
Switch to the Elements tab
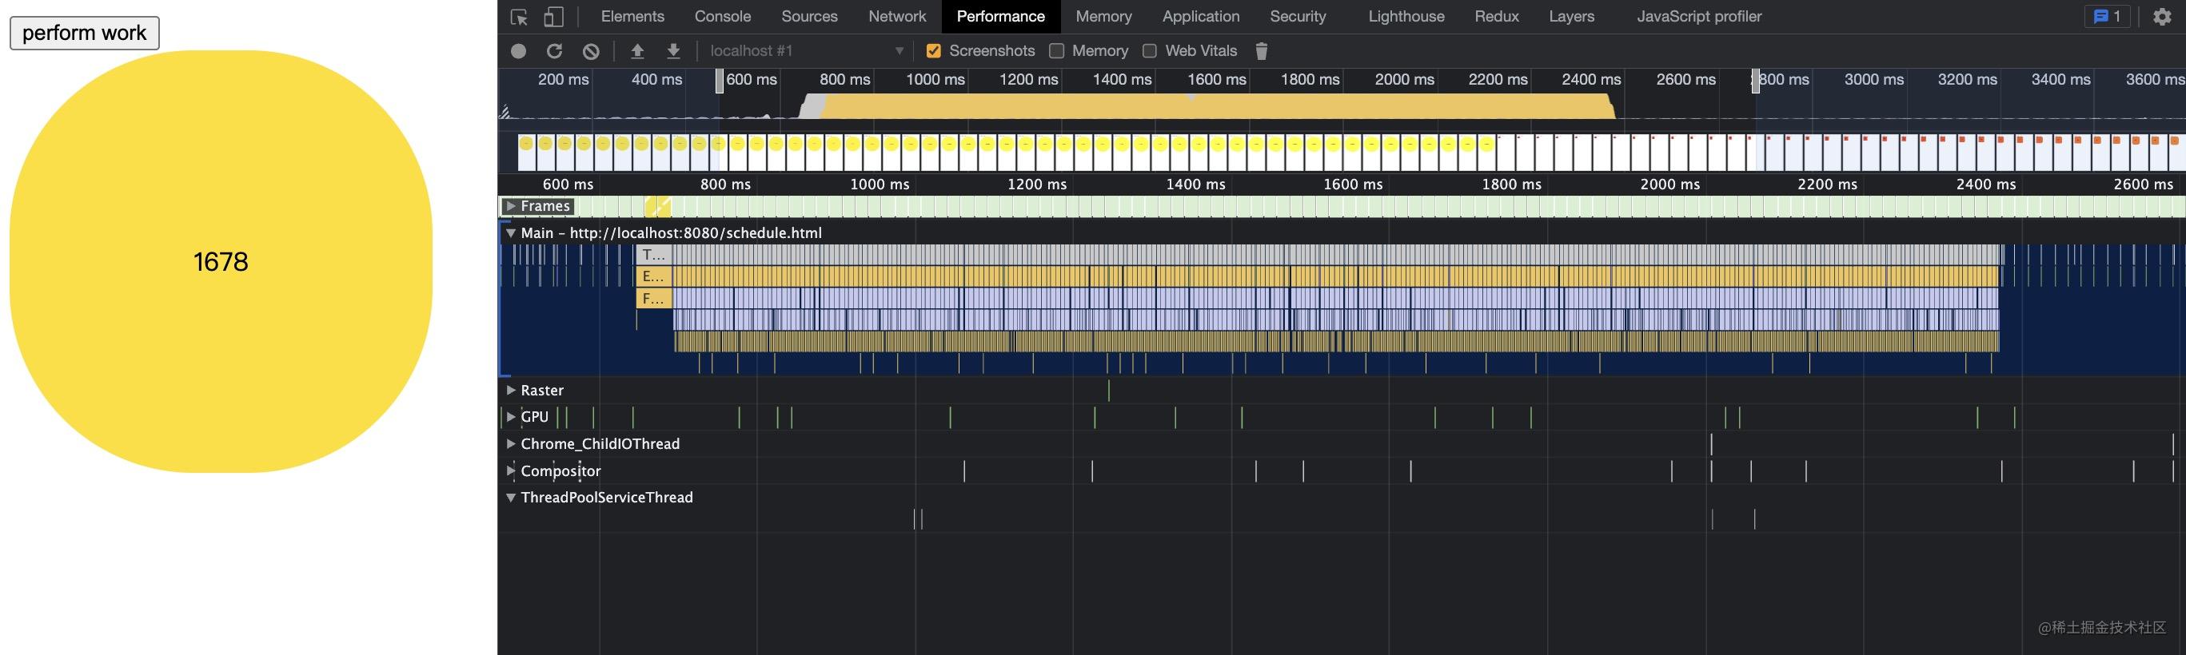tap(632, 16)
